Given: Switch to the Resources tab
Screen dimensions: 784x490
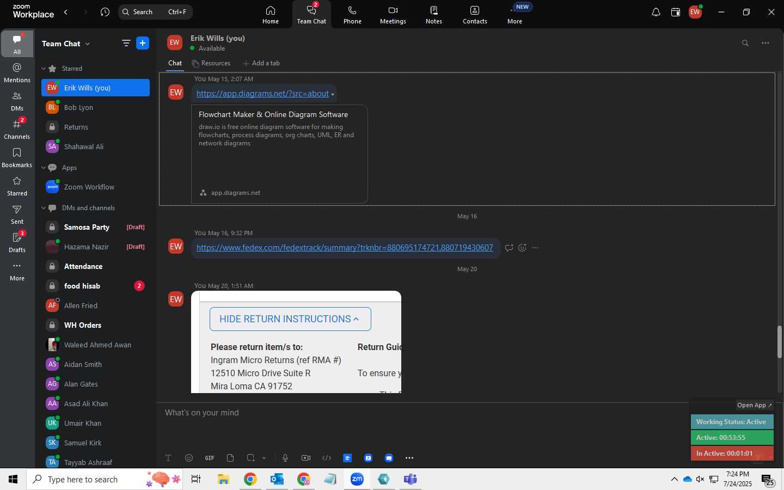Looking at the screenshot, I should (x=211, y=63).
